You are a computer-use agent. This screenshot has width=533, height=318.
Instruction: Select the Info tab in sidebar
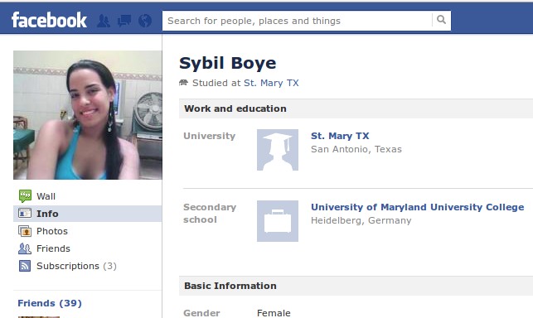coord(87,214)
